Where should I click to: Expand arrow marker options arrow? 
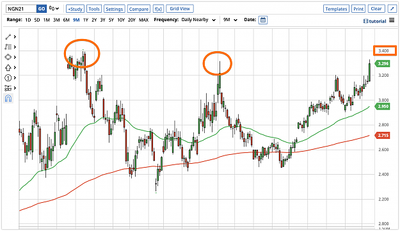(x=15, y=68)
